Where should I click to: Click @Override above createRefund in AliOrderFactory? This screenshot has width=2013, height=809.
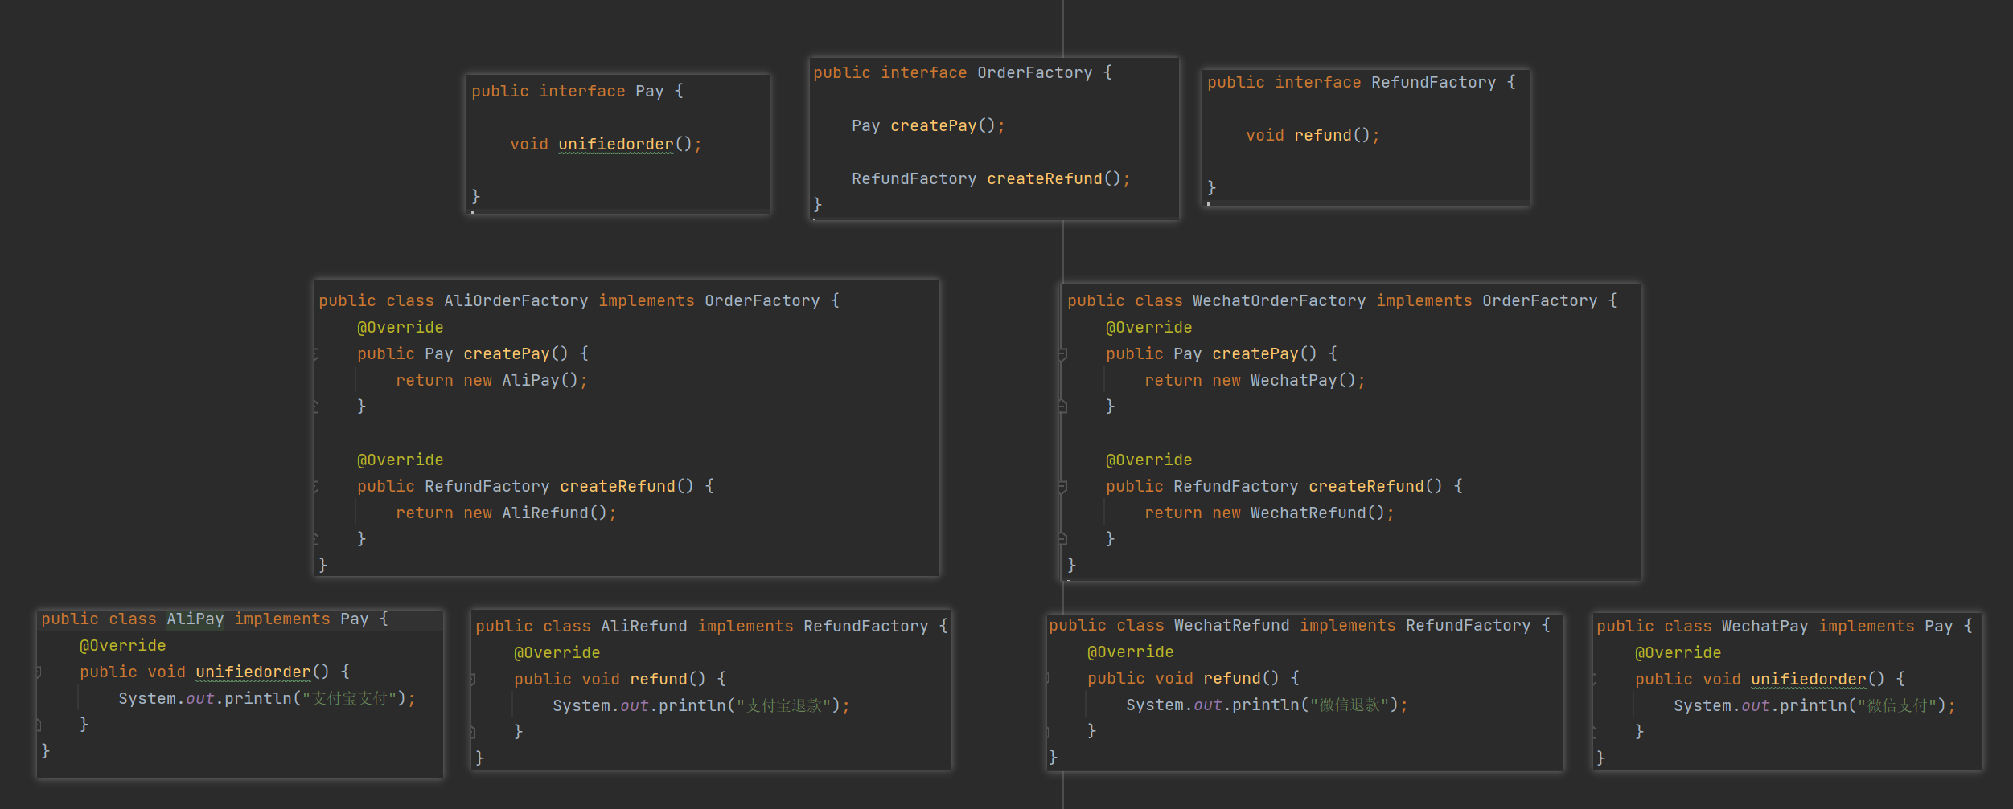pos(400,460)
